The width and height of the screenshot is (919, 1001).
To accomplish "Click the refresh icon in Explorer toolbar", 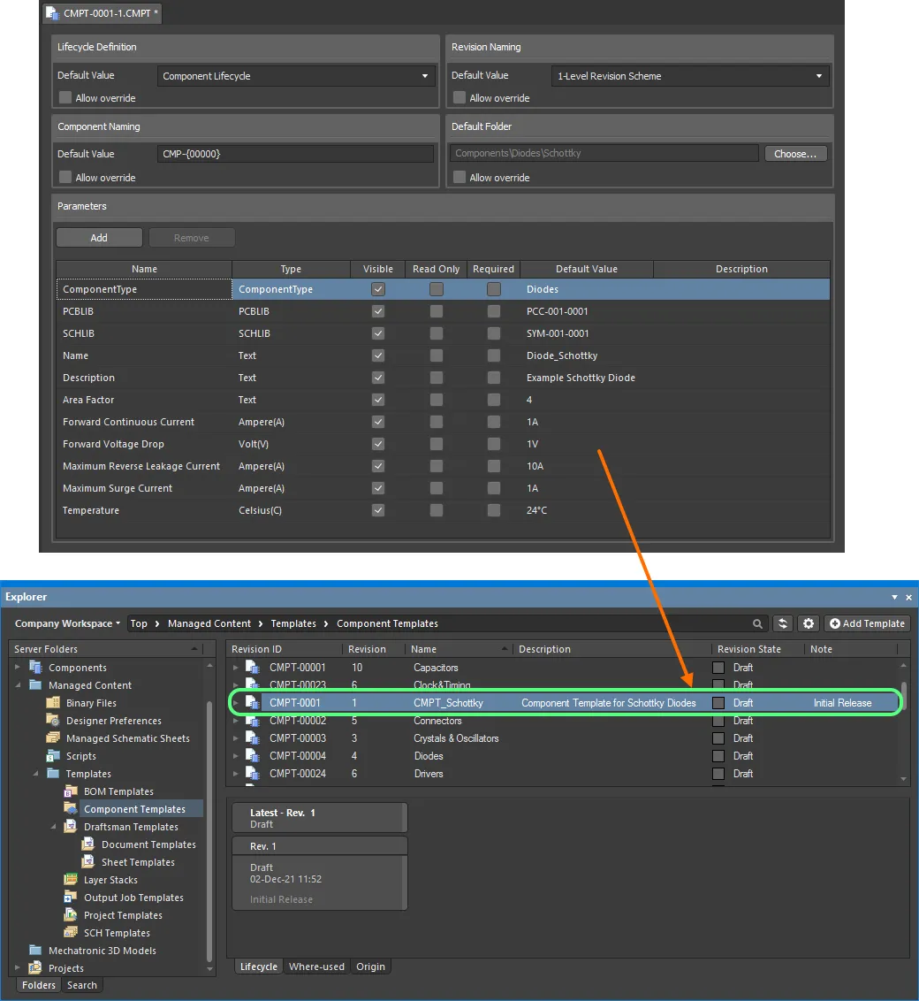I will tap(782, 623).
